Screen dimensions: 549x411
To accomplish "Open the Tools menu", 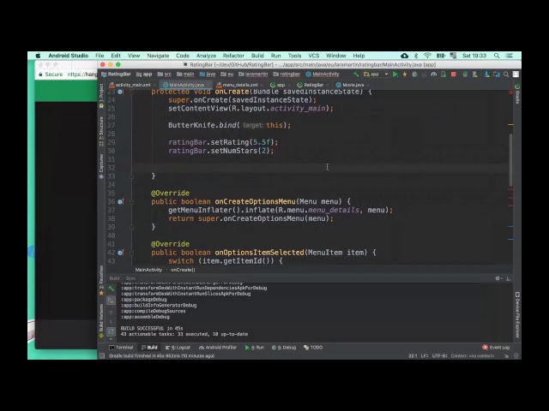I will 294,56.
